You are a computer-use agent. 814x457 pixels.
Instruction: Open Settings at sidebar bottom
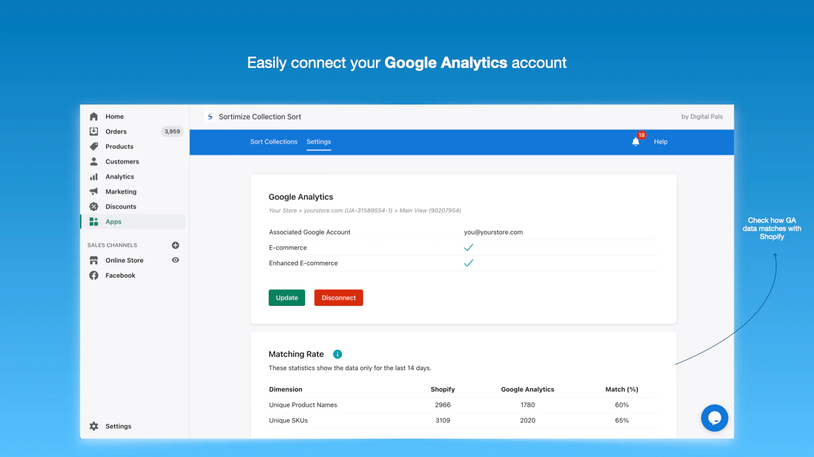coord(119,427)
